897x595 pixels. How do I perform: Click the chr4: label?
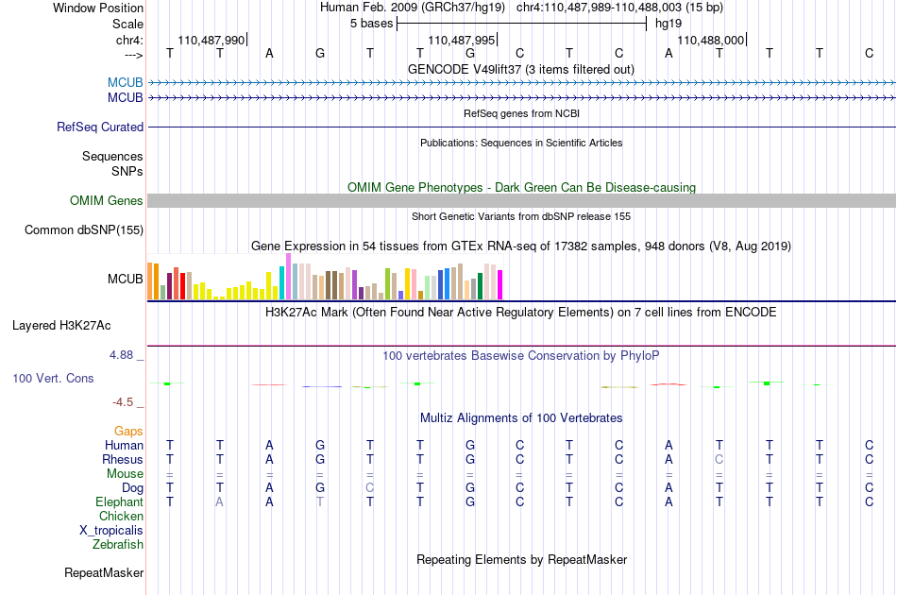(x=130, y=40)
